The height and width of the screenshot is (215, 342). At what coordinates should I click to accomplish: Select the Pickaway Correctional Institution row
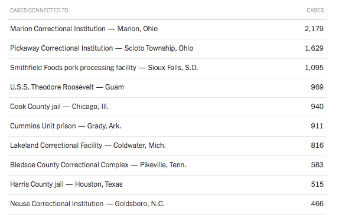point(167,49)
